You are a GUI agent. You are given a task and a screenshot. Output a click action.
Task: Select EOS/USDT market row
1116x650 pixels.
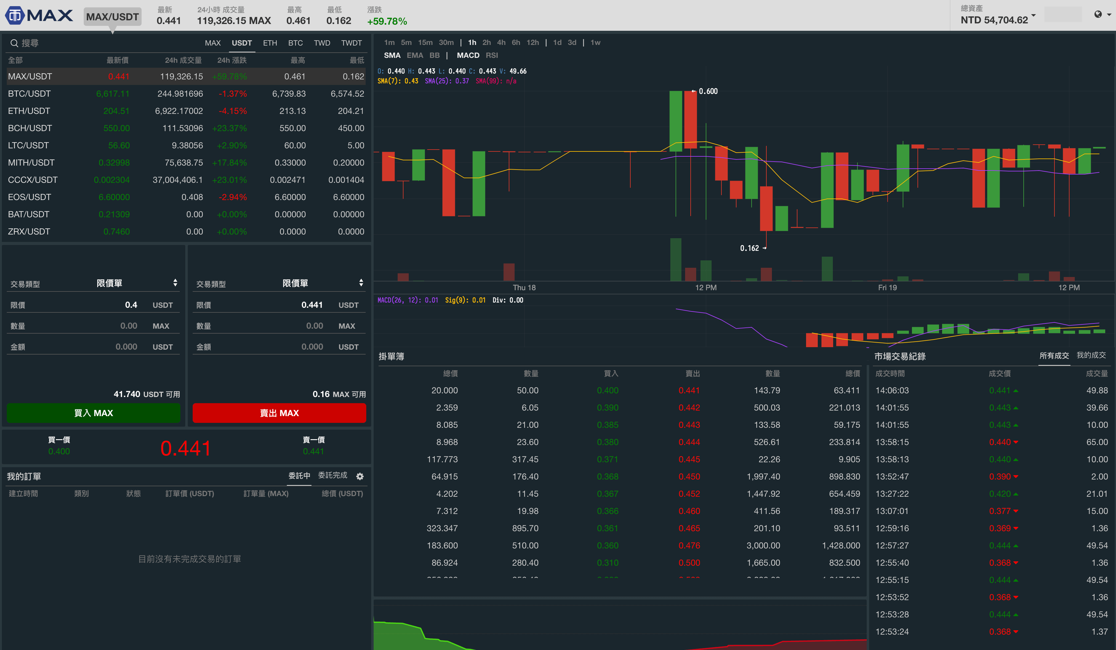click(x=186, y=197)
